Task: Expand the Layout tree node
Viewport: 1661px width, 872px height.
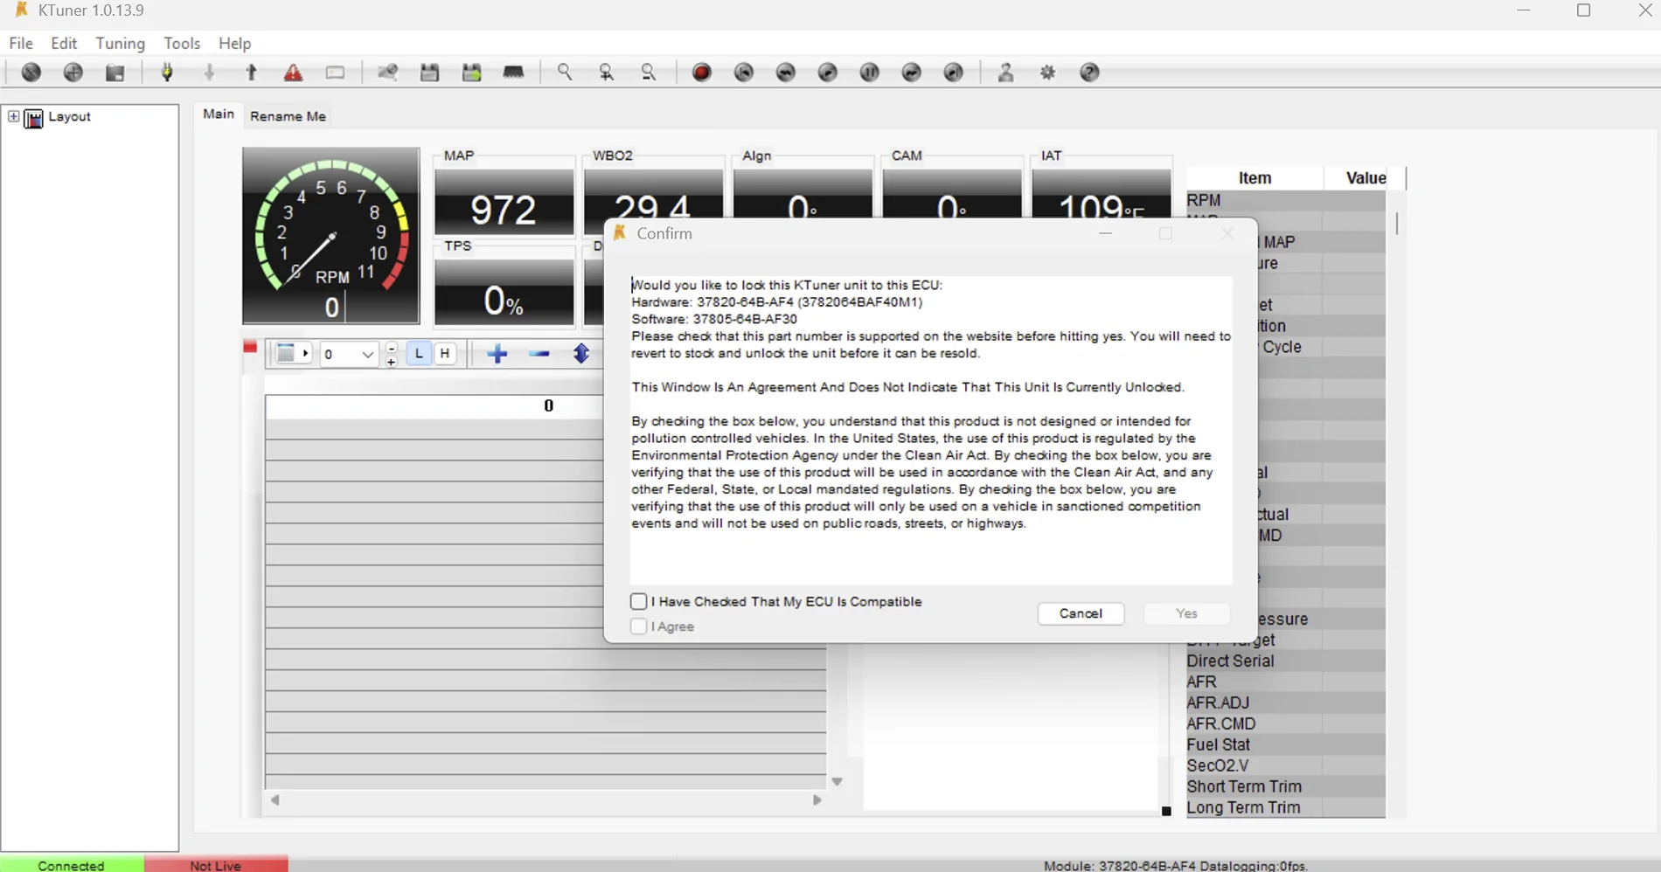Action: pyautogui.click(x=13, y=116)
